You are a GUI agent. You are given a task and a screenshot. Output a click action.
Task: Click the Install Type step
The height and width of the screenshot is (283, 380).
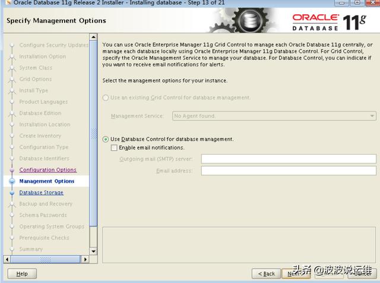(34, 91)
